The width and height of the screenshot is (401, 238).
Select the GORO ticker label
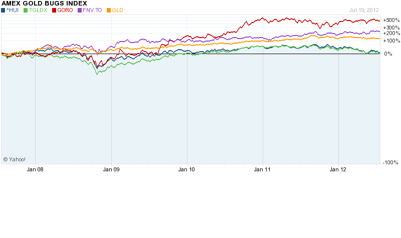tap(65, 10)
